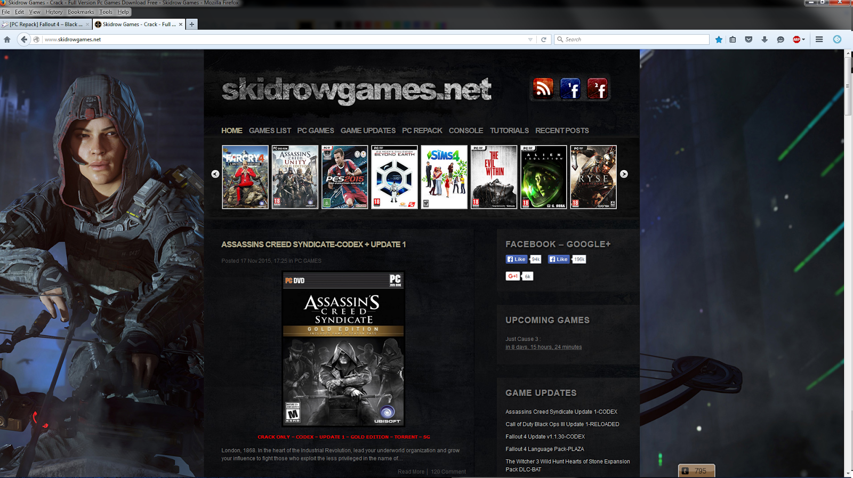853x478 pixels.
Task: Open the Edit menu
Action: (19, 12)
